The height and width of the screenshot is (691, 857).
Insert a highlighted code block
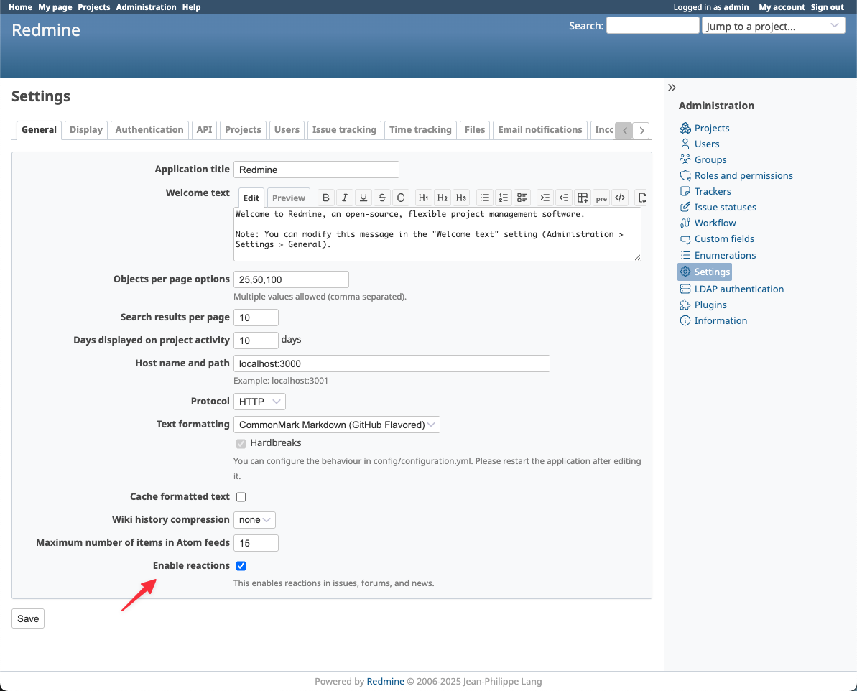[620, 198]
